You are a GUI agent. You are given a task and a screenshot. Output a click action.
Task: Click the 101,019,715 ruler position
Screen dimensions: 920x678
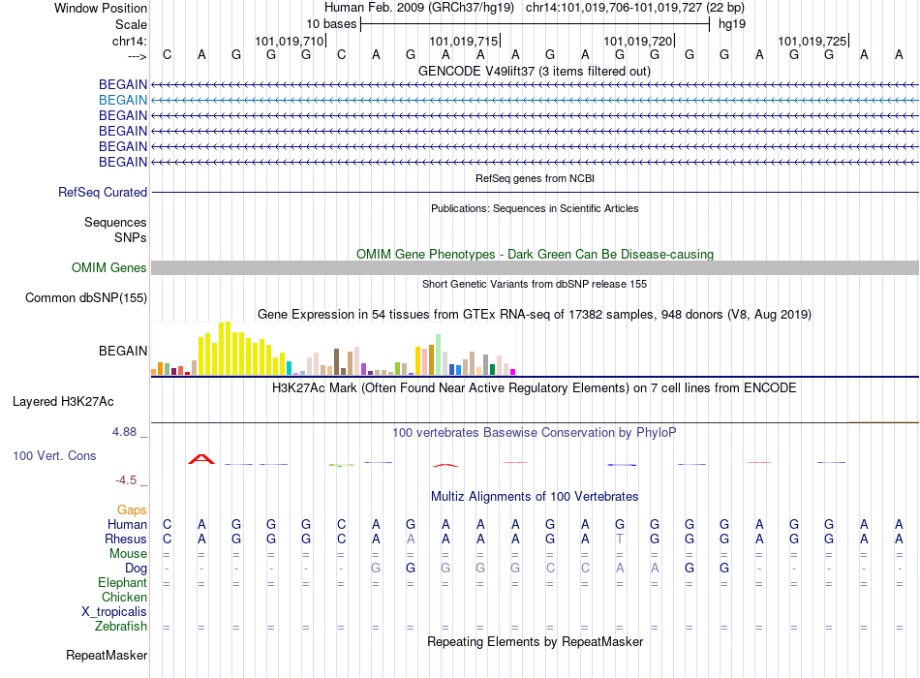pyautogui.click(x=464, y=41)
